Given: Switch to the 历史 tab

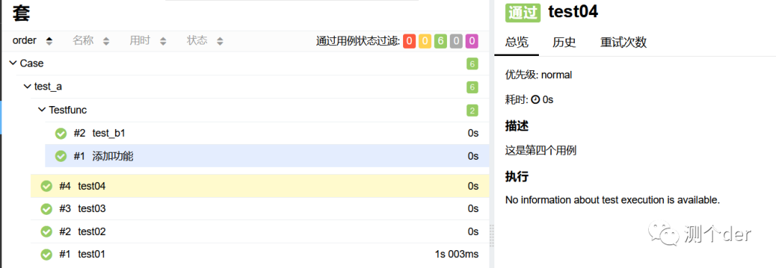Looking at the screenshot, I should (564, 42).
